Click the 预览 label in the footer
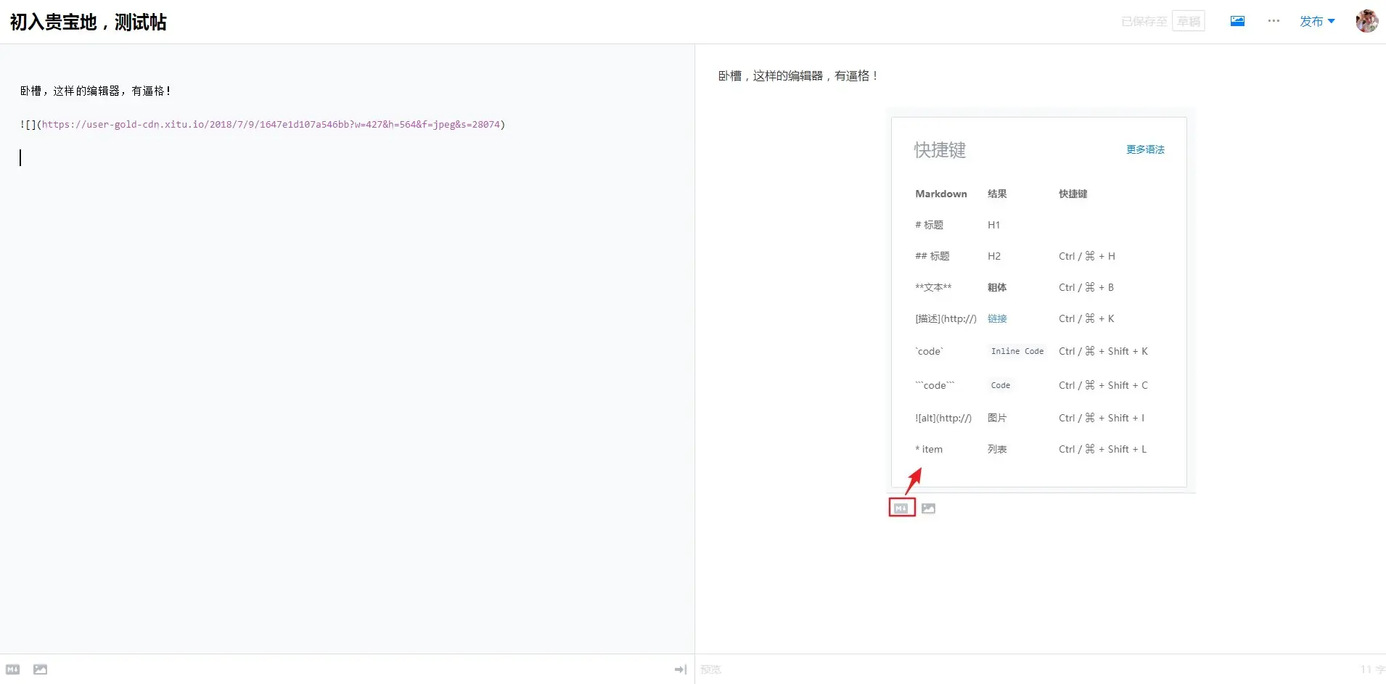The height and width of the screenshot is (684, 1386). [711, 669]
